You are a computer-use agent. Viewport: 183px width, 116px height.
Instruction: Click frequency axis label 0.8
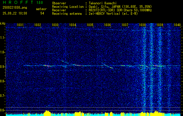click(x=3, y=81)
